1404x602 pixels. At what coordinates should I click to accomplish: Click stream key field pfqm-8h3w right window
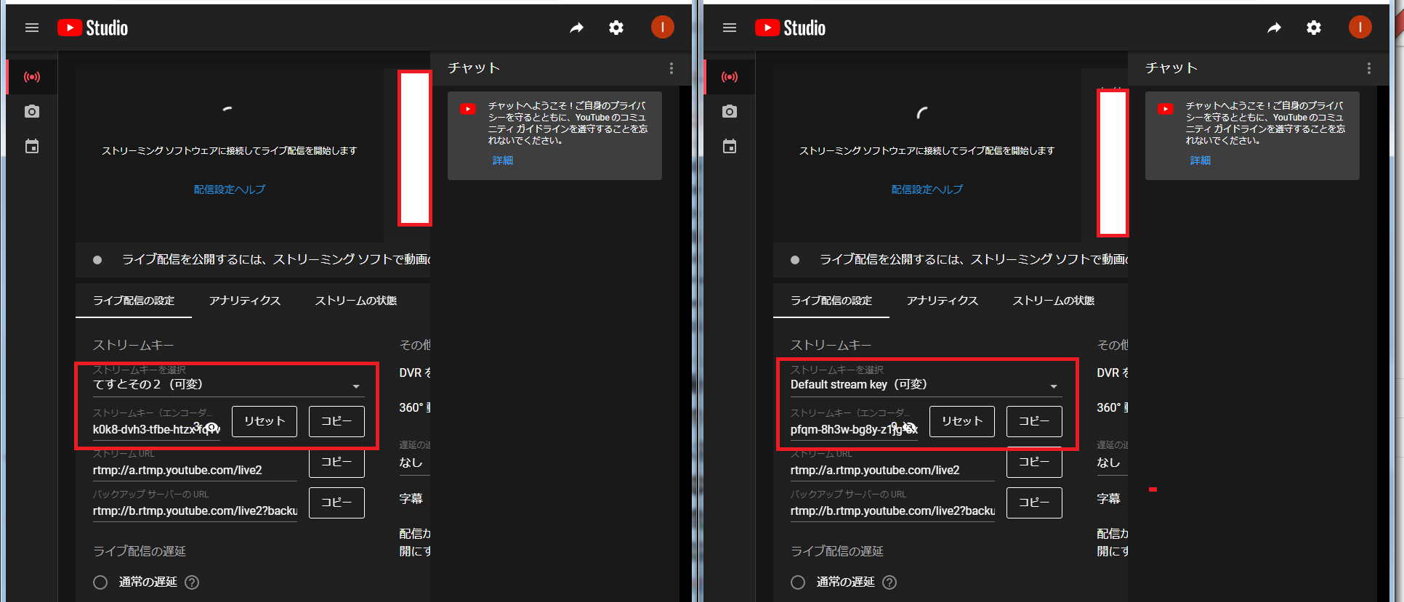(854, 429)
